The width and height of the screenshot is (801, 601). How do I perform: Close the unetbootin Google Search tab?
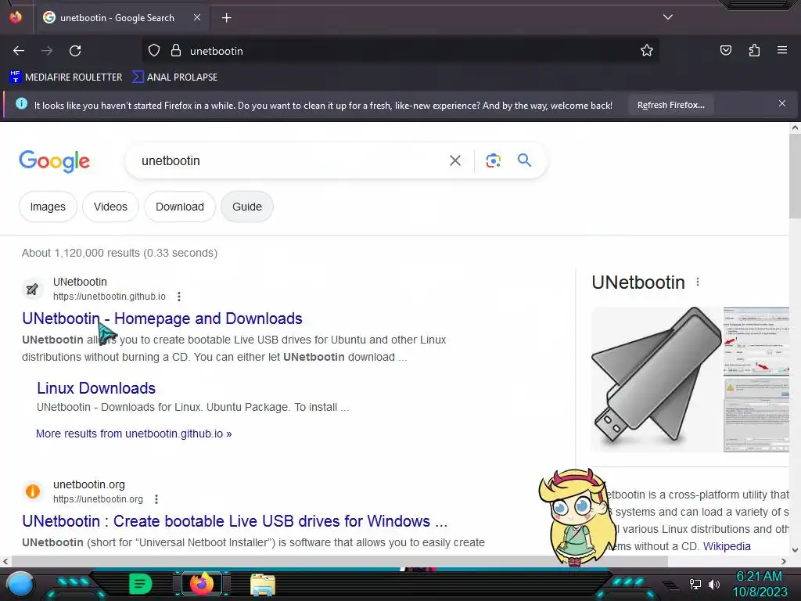[x=197, y=17]
